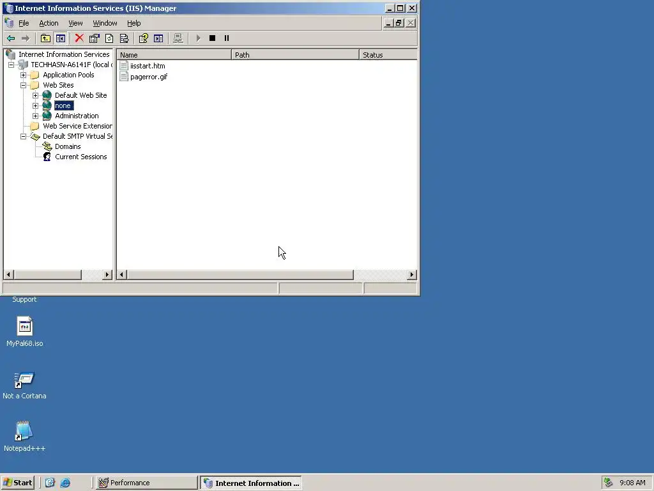
Task: Select Current Sessions in the tree
Action: (81, 157)
